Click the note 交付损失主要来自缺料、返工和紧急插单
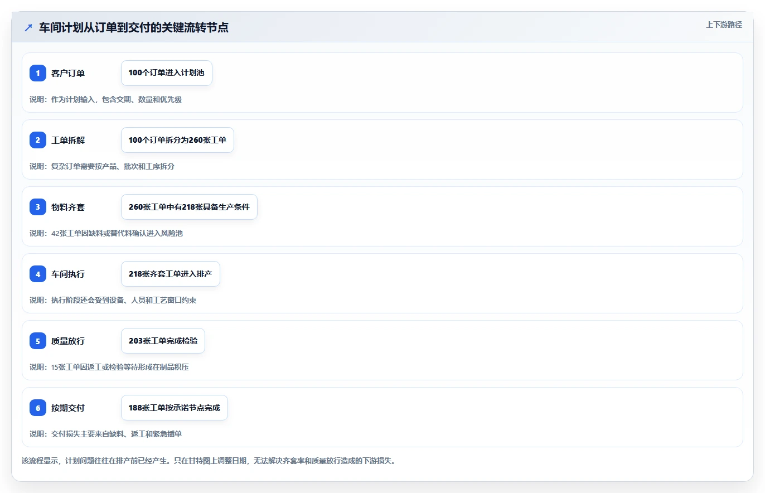This screenshot has height=493, width=765. pyautogui.click(x=106, y=434)
